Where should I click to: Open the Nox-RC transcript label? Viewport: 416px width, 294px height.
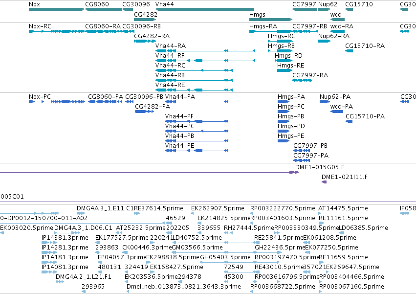(x=40, y=26)
